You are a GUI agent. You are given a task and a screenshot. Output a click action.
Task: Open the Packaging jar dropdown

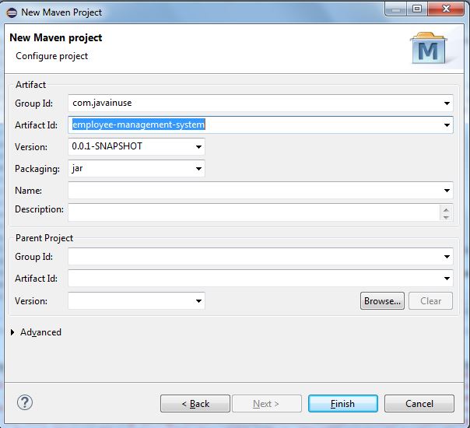(198, 168)
